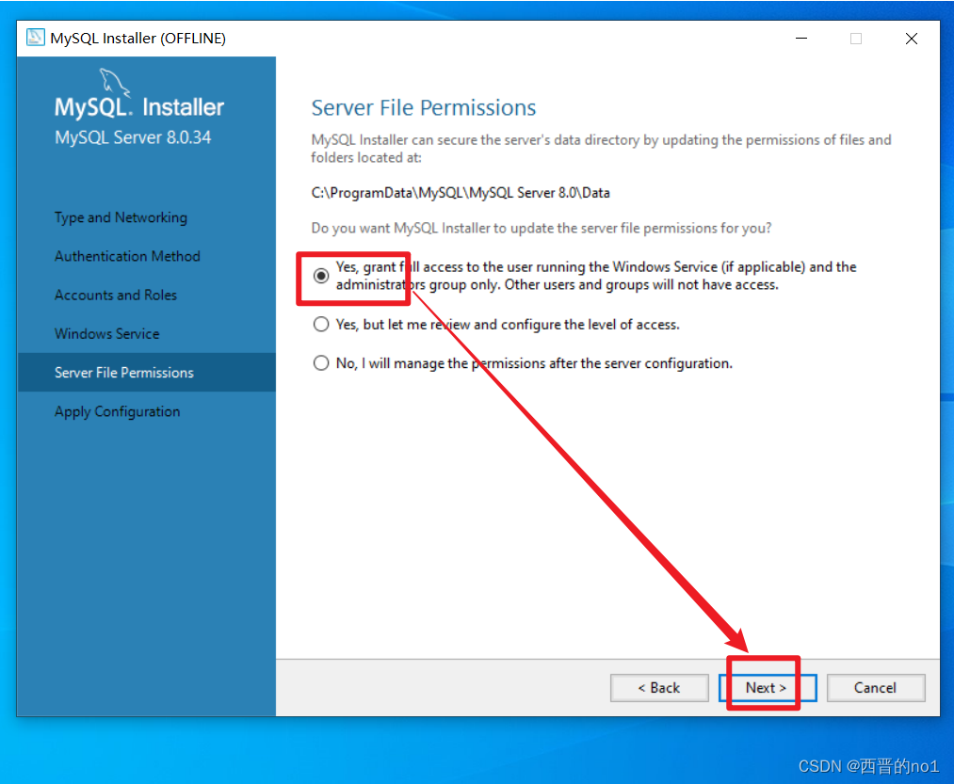
Task: Select Server File Permissions step in sidebar
Action: (x=147, y=372)
